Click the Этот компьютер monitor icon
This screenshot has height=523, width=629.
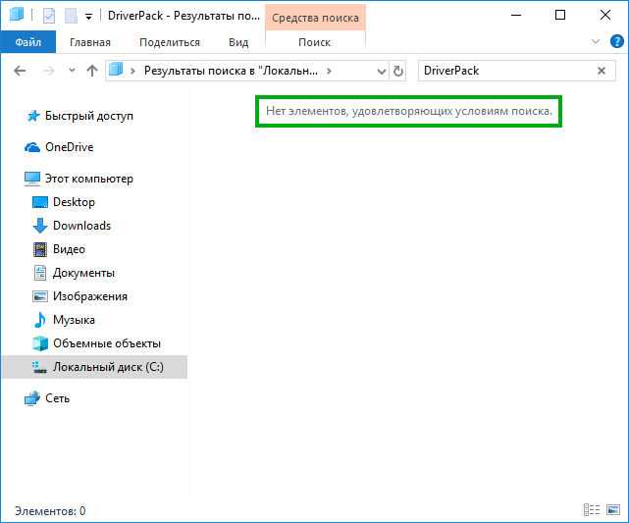(32, 179)
